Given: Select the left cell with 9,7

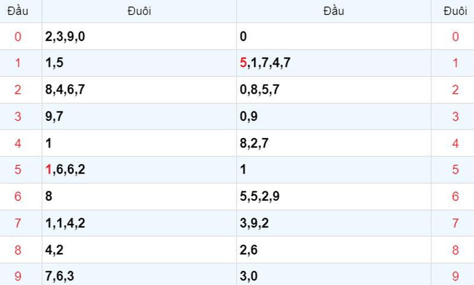Looking at the screenshot, I should coord(139,116).
